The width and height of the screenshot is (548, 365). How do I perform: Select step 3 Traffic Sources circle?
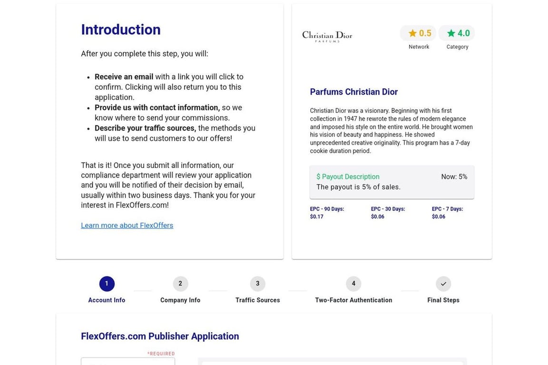tap(257, 284)
